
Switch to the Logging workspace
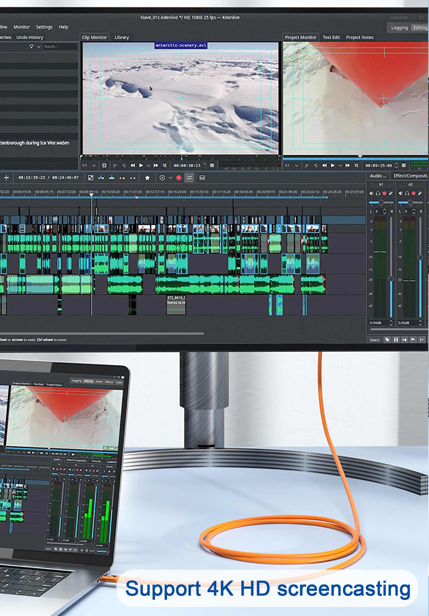click(x=399, y=28)
